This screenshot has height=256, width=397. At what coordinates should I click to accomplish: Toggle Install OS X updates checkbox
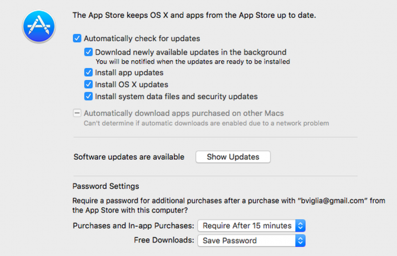pos(89,84)
